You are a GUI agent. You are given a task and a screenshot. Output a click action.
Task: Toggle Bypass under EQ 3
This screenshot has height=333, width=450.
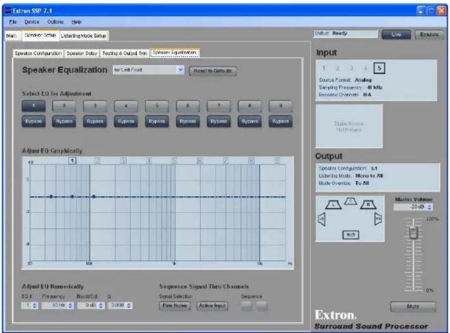[95, 121]
